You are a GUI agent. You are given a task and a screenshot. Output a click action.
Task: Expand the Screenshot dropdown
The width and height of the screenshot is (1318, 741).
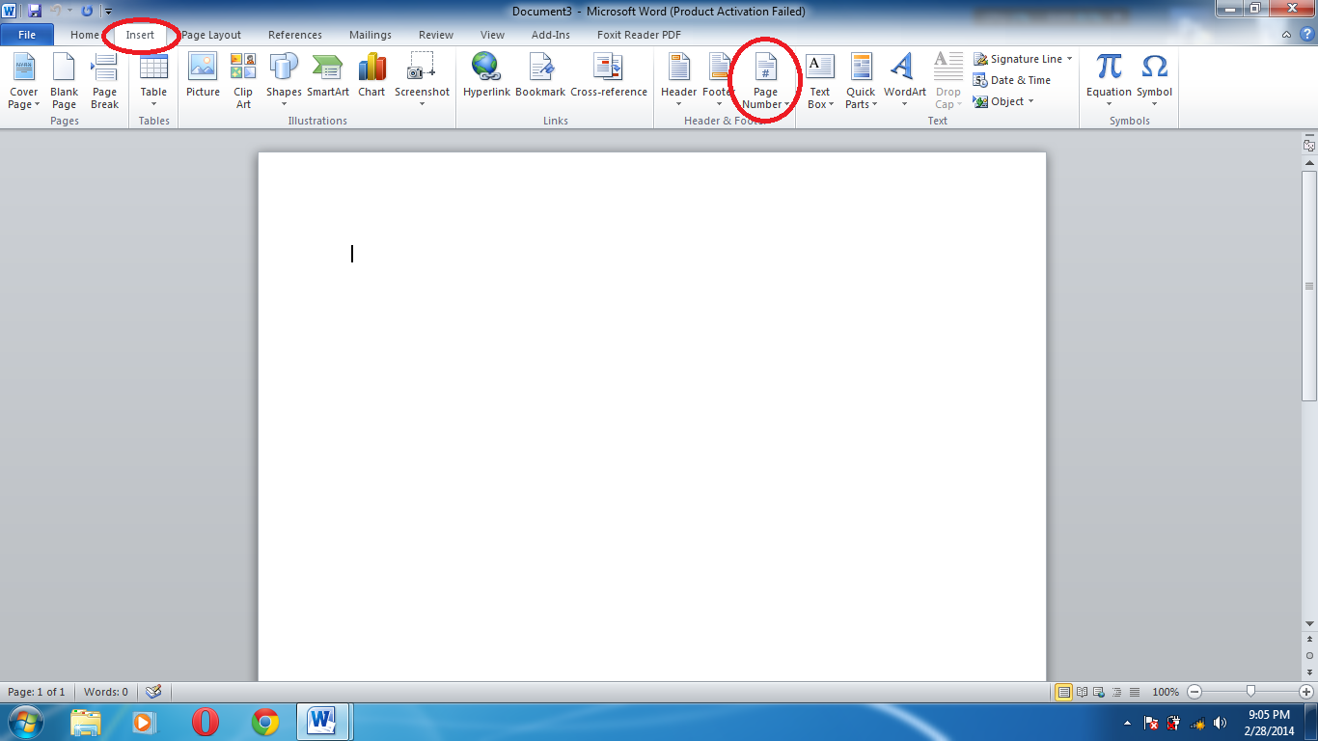(x=422, y=81)
